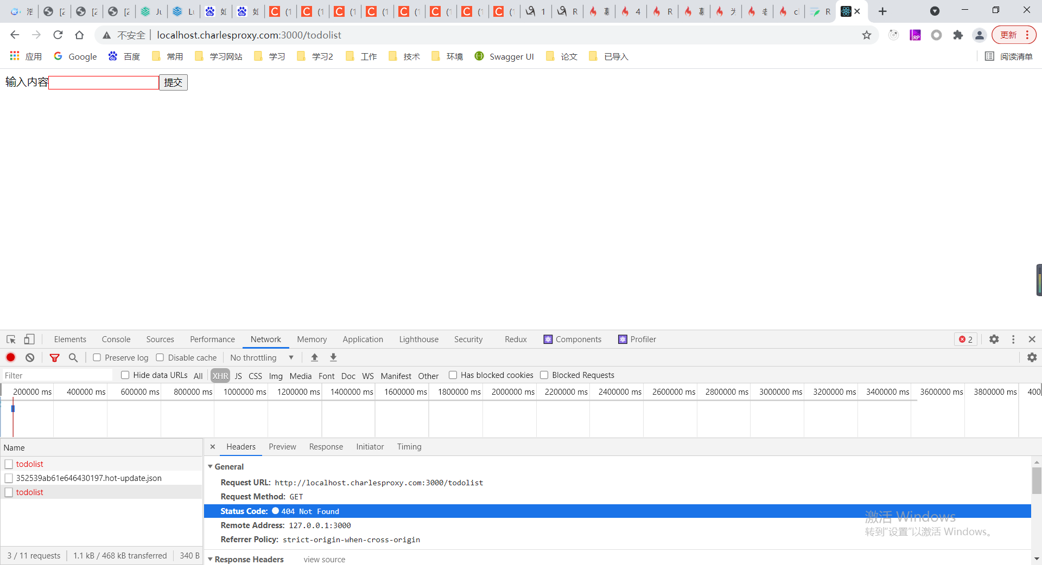1042x565 pixels.
Task: Close the request details pane
Action: [213, 447]
